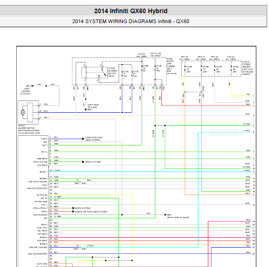Click the M79 right end of dash label
Viewport: 269px width, 267px height.
(178, 216)
